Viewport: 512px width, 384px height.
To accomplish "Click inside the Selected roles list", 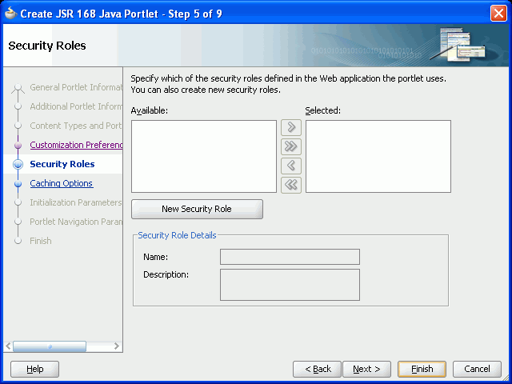I will coord(378,157).
